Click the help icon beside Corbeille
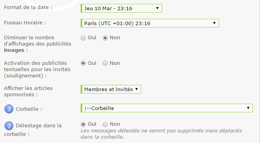This screenshot has width=260, height=143. click(9, 109)
